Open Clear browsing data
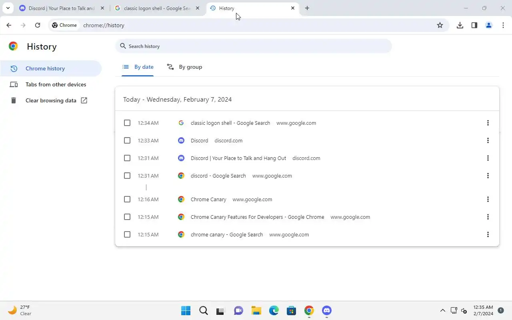Viewport: 512px width, 320px height. (x=51, y=100)
